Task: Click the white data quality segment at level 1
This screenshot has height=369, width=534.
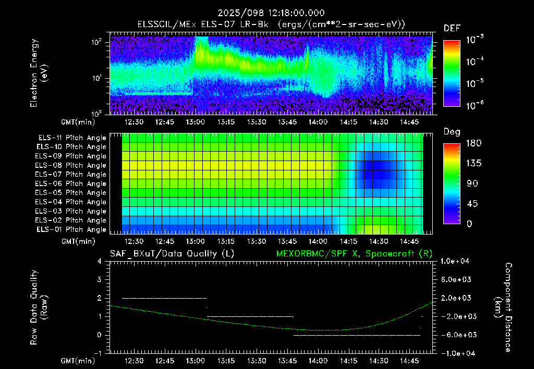Action: click(250, 316)
